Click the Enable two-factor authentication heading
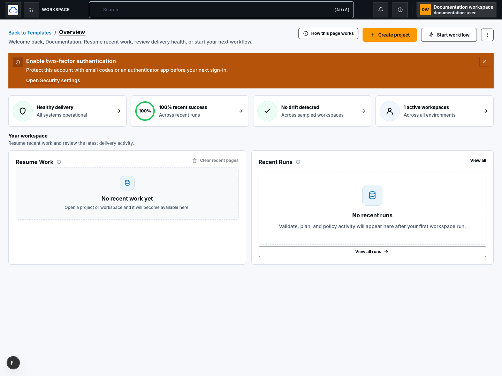Viewport: 502px width, 376px height. 71,61
